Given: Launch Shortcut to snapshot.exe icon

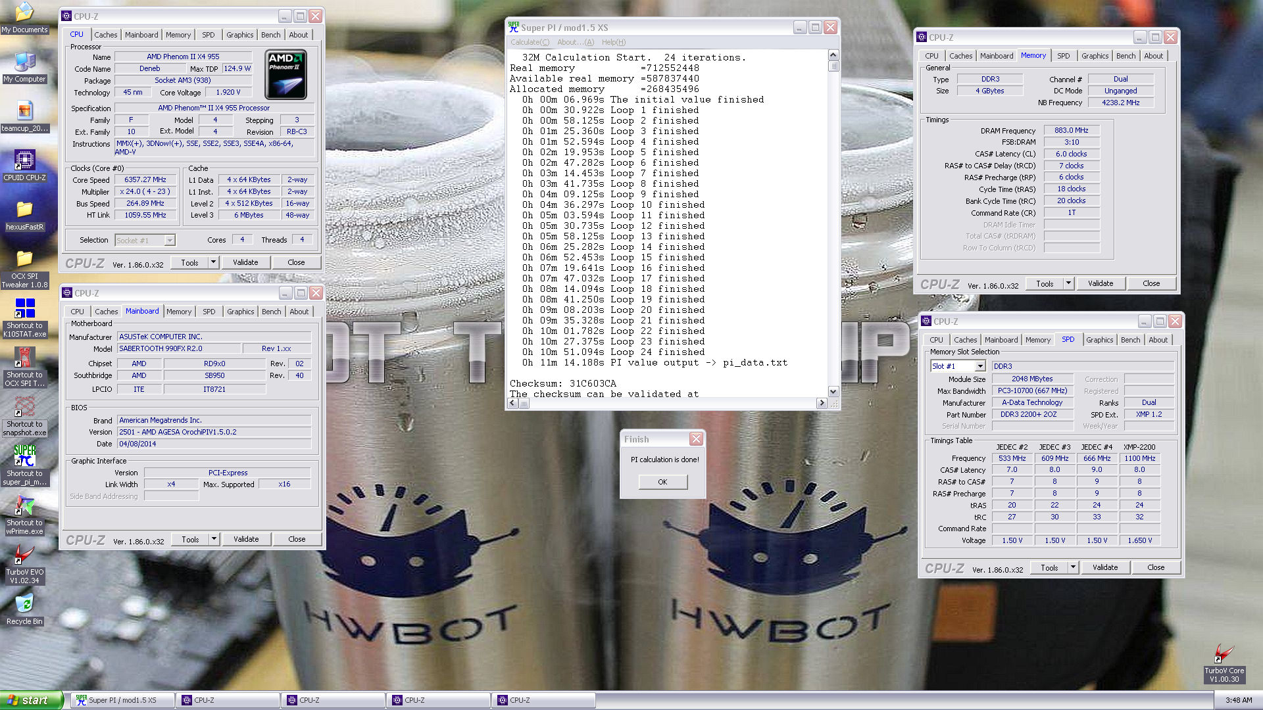Looking at the screenshot, I should pos(24,417).
